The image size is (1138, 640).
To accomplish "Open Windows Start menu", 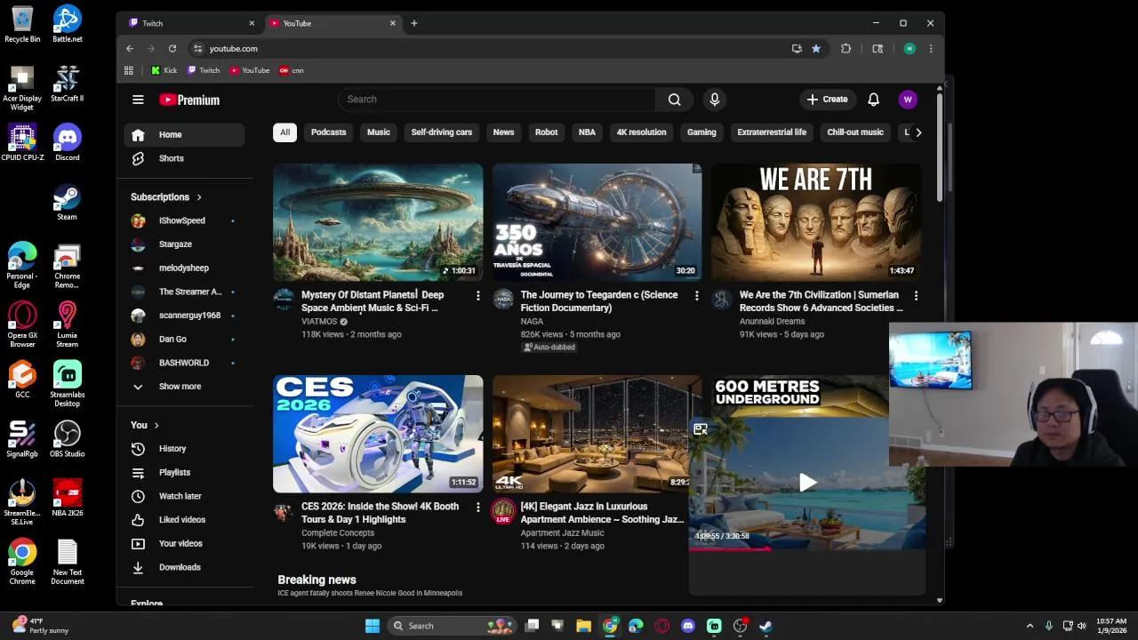I will [x=373, y=626].
